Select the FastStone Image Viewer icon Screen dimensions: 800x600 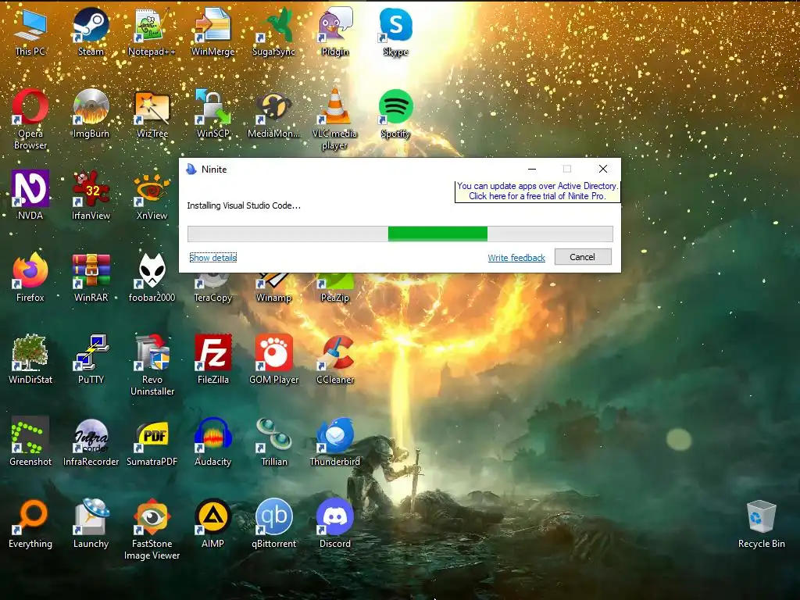[x=152, y=530]
